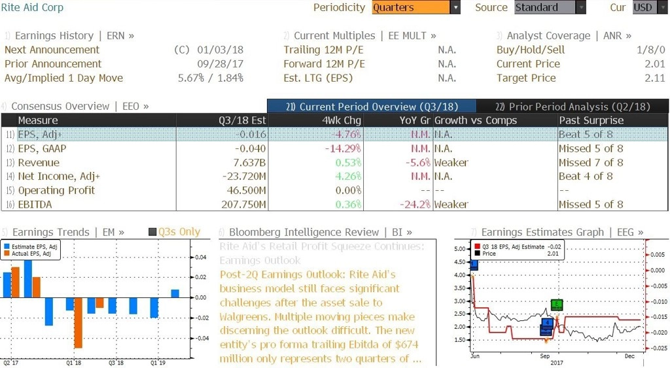Screen dimensions: 670x368
Task: Click the -24.2% EBITDA YoY growth
Action: [415, 205]
